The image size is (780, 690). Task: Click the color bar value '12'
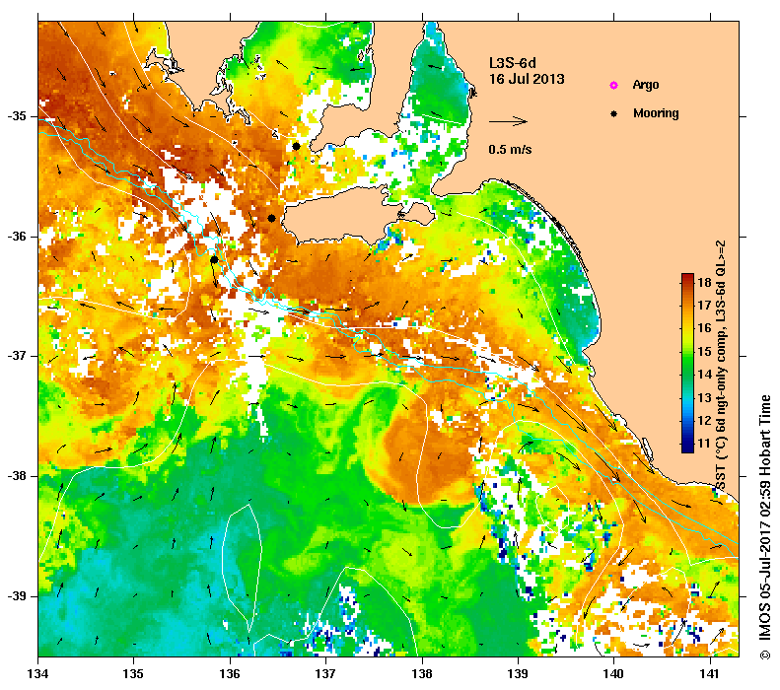[704, 421]
